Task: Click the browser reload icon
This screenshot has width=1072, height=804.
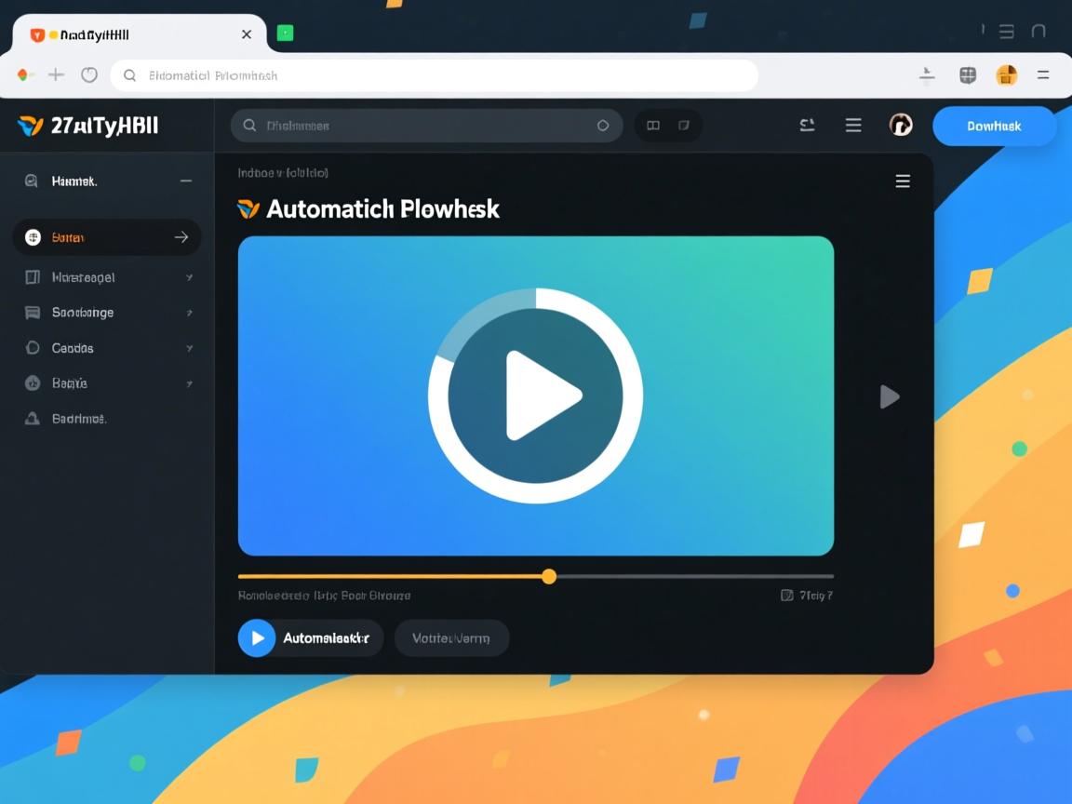Action: click(x=89, y=75)
